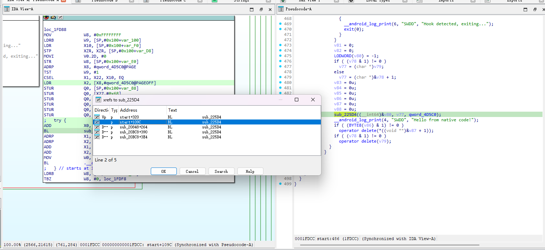Viewport: 545px width, 250px height.
Task: Toggle breakpoint dot on pseudocode line 477
Action: coord(281,67)
